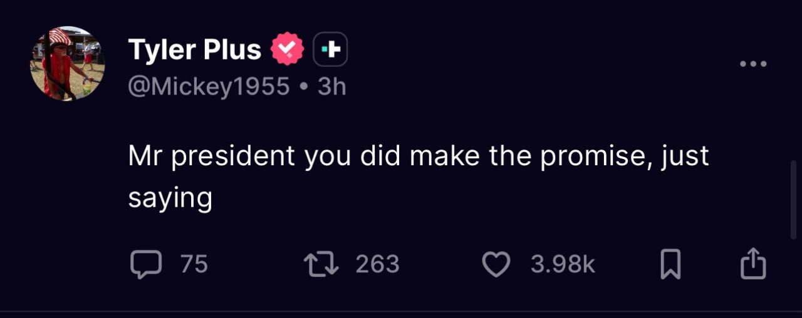Click the 263 reposts count
The height and width of the screenshot is (318, 802).
[377, 264]
